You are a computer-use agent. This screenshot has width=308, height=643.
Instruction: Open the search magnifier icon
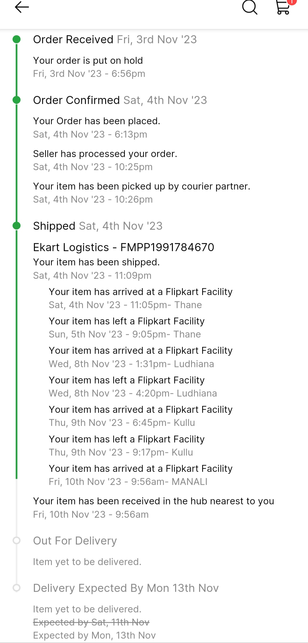[250, 7]
